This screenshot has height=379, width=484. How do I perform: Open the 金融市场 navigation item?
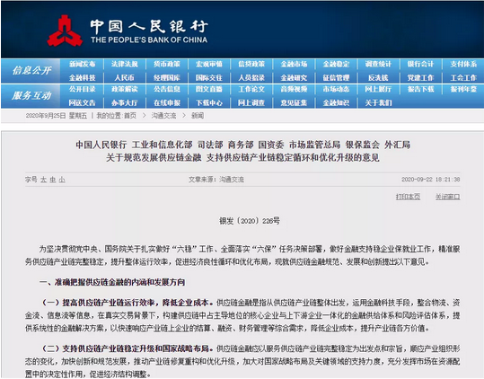tap(294, 64)
